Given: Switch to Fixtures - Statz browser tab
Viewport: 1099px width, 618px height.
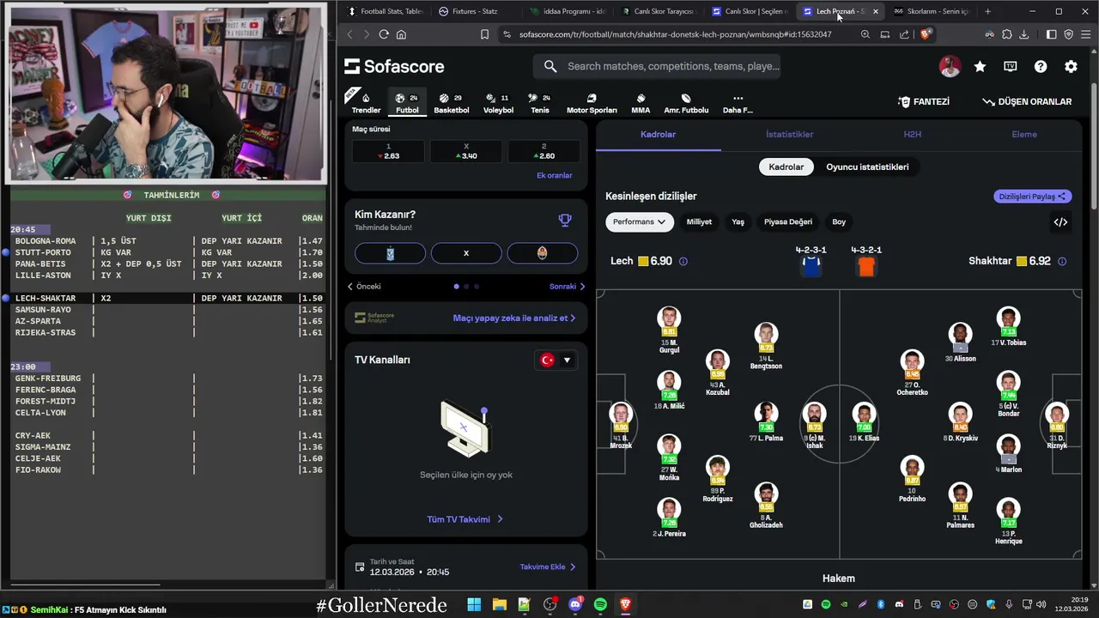Looking at the screenshot, I should (475, 11).
